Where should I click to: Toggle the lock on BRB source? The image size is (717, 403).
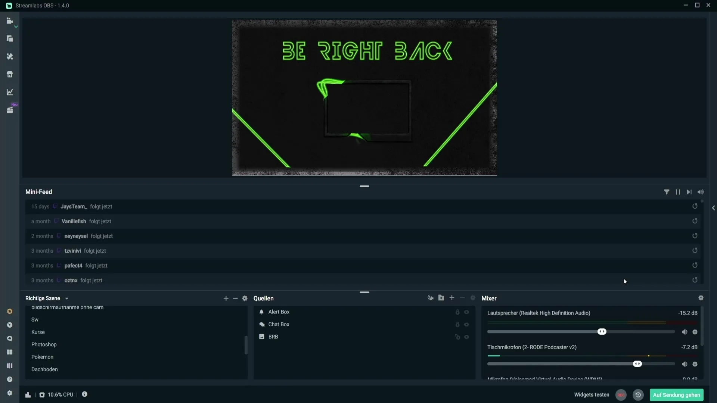pos(457,337)
